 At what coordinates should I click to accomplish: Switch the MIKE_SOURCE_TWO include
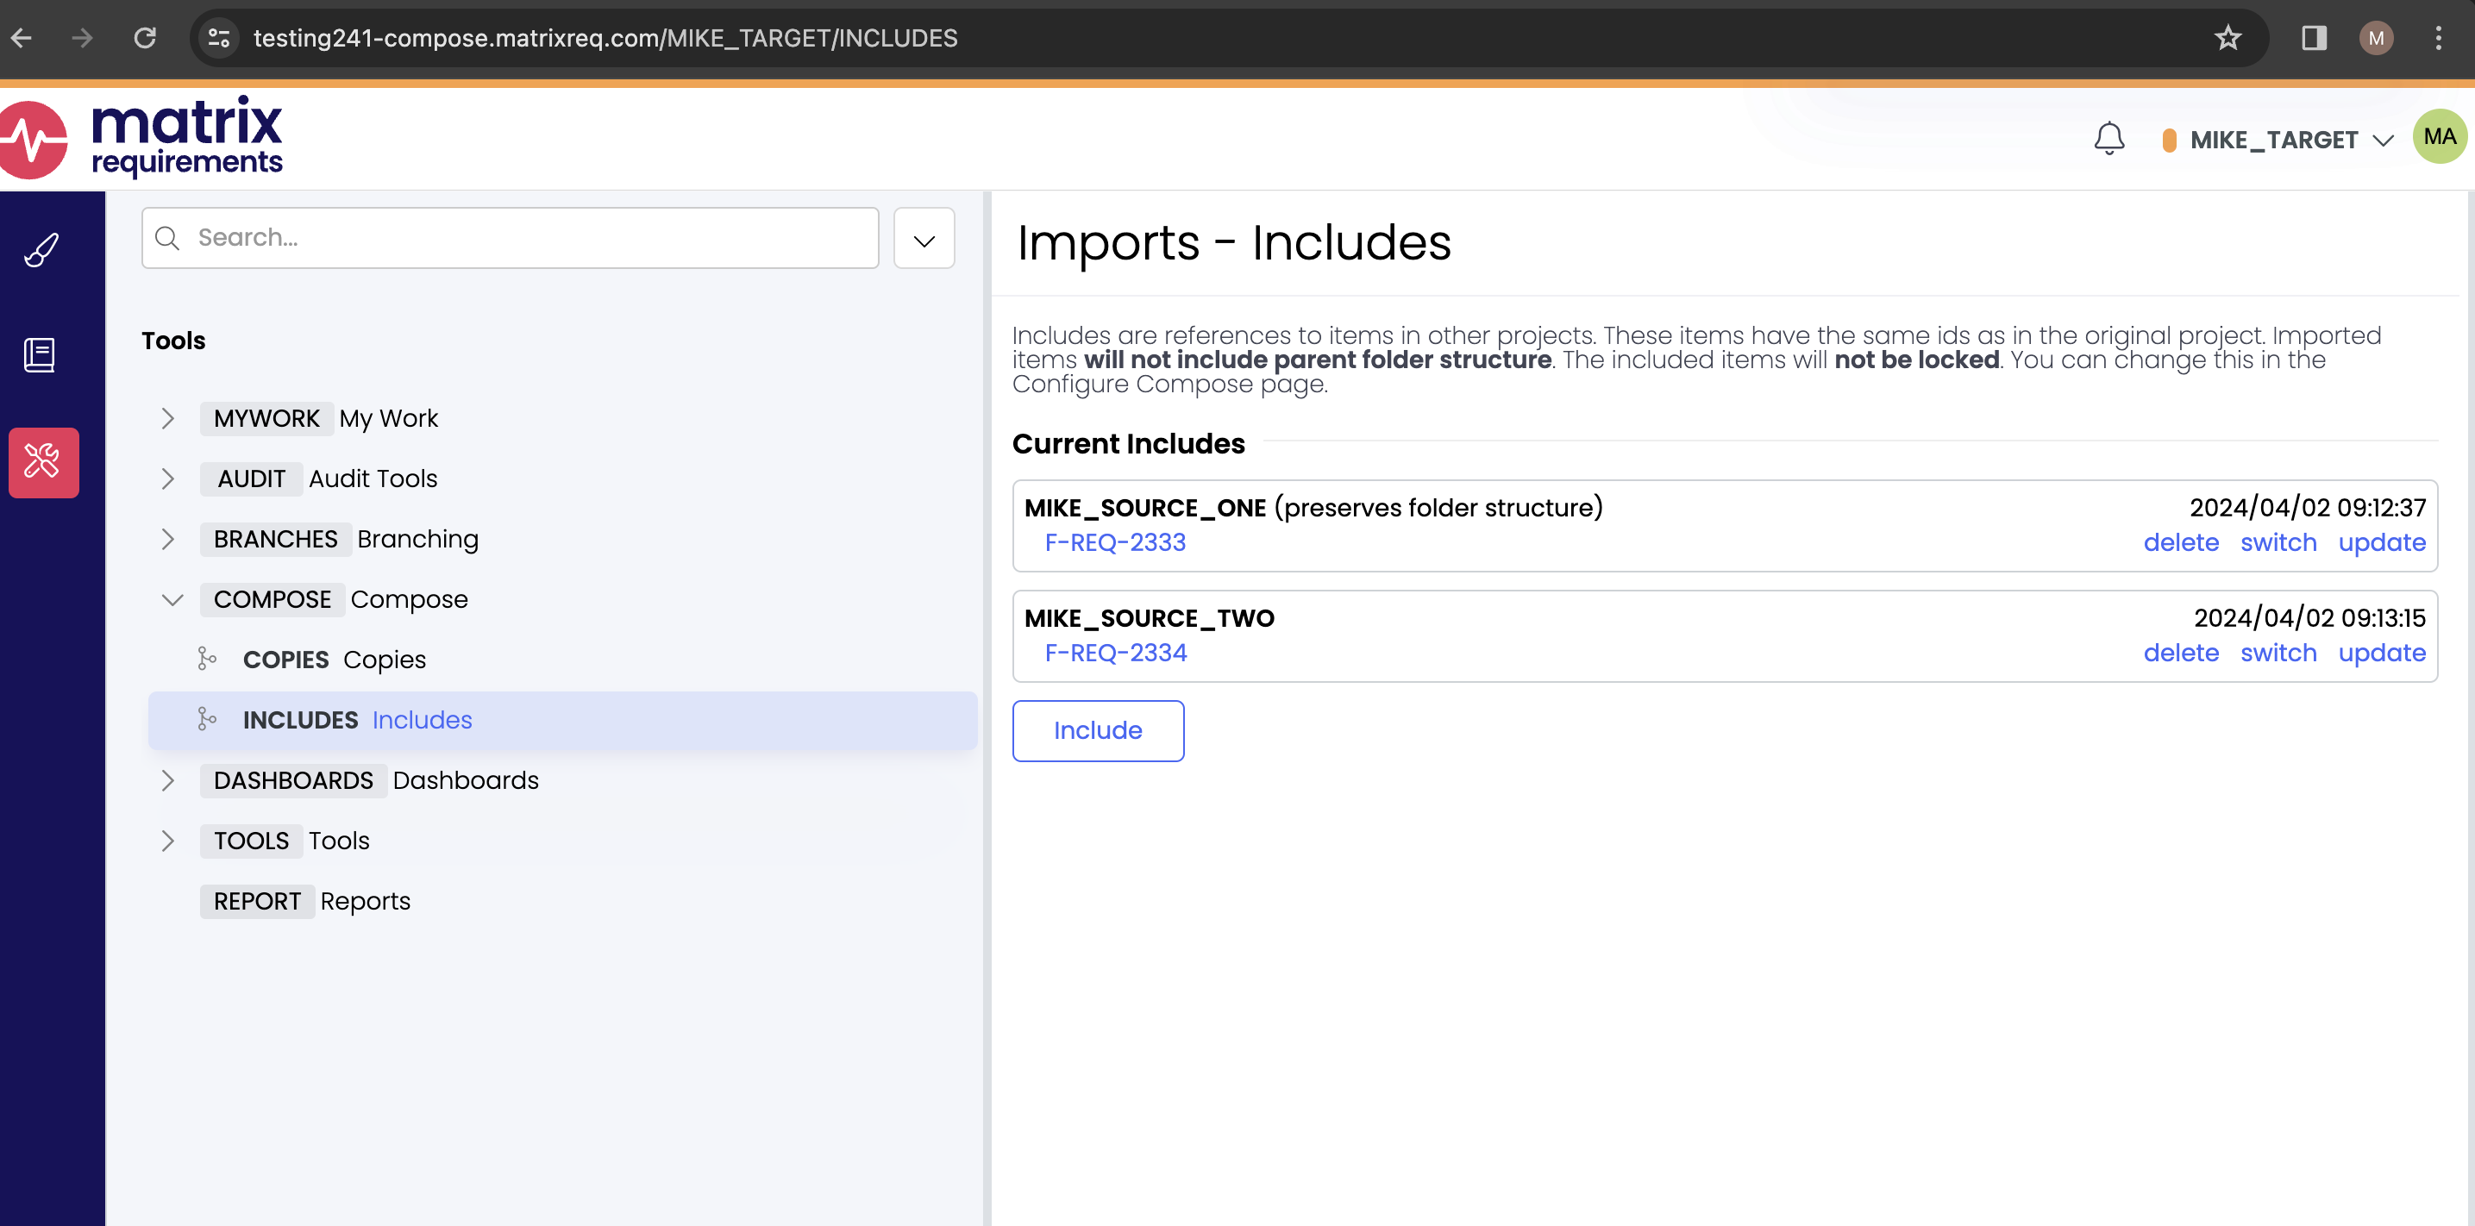tap(2278, 654)
